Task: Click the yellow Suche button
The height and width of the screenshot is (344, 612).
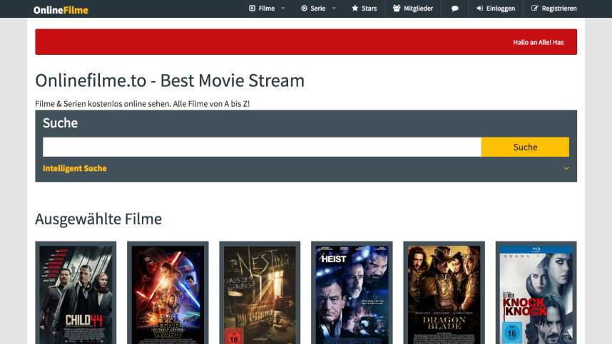Action: 525,147
